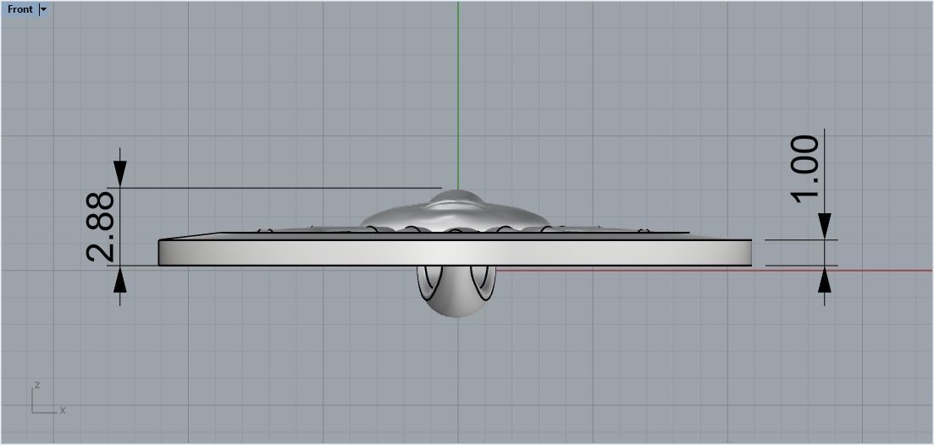
Task: Expand the viewport dropdown arrow beside Front
Action: (x=43, y=9)
